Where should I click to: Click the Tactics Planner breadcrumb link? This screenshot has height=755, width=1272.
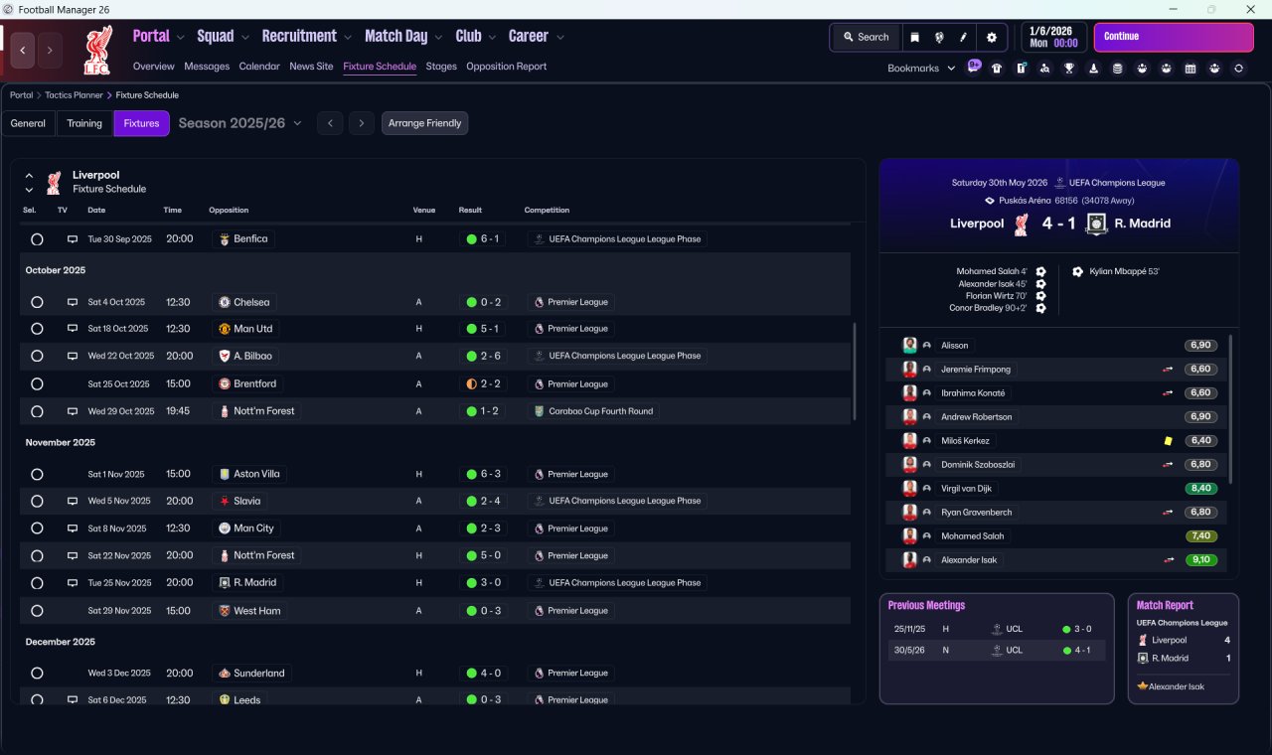pos(74,95)
